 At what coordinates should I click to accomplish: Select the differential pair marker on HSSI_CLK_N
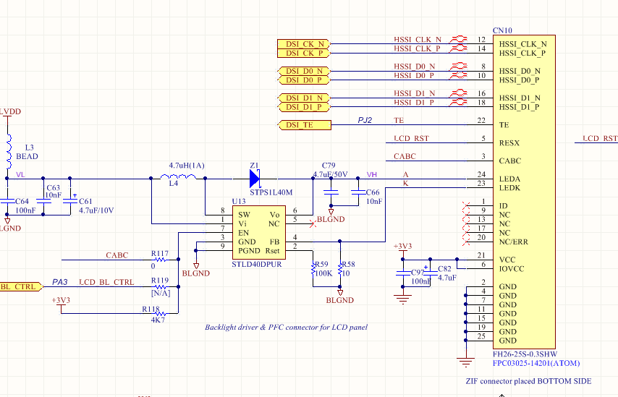[x=458, y=40]
